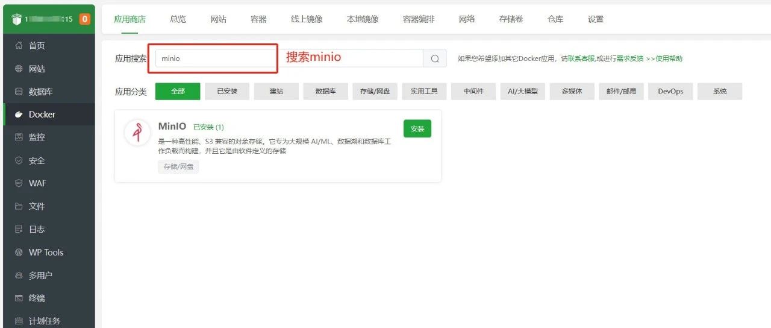The height and width of the screenshot is (328, 771).
Task: Switch to the 总览 tab
Action: [178, 19]
